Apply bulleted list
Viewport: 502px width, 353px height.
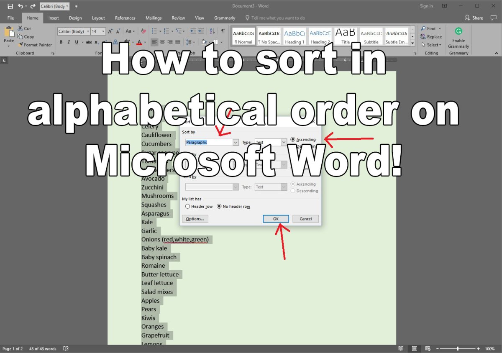(x=154, y=31)
